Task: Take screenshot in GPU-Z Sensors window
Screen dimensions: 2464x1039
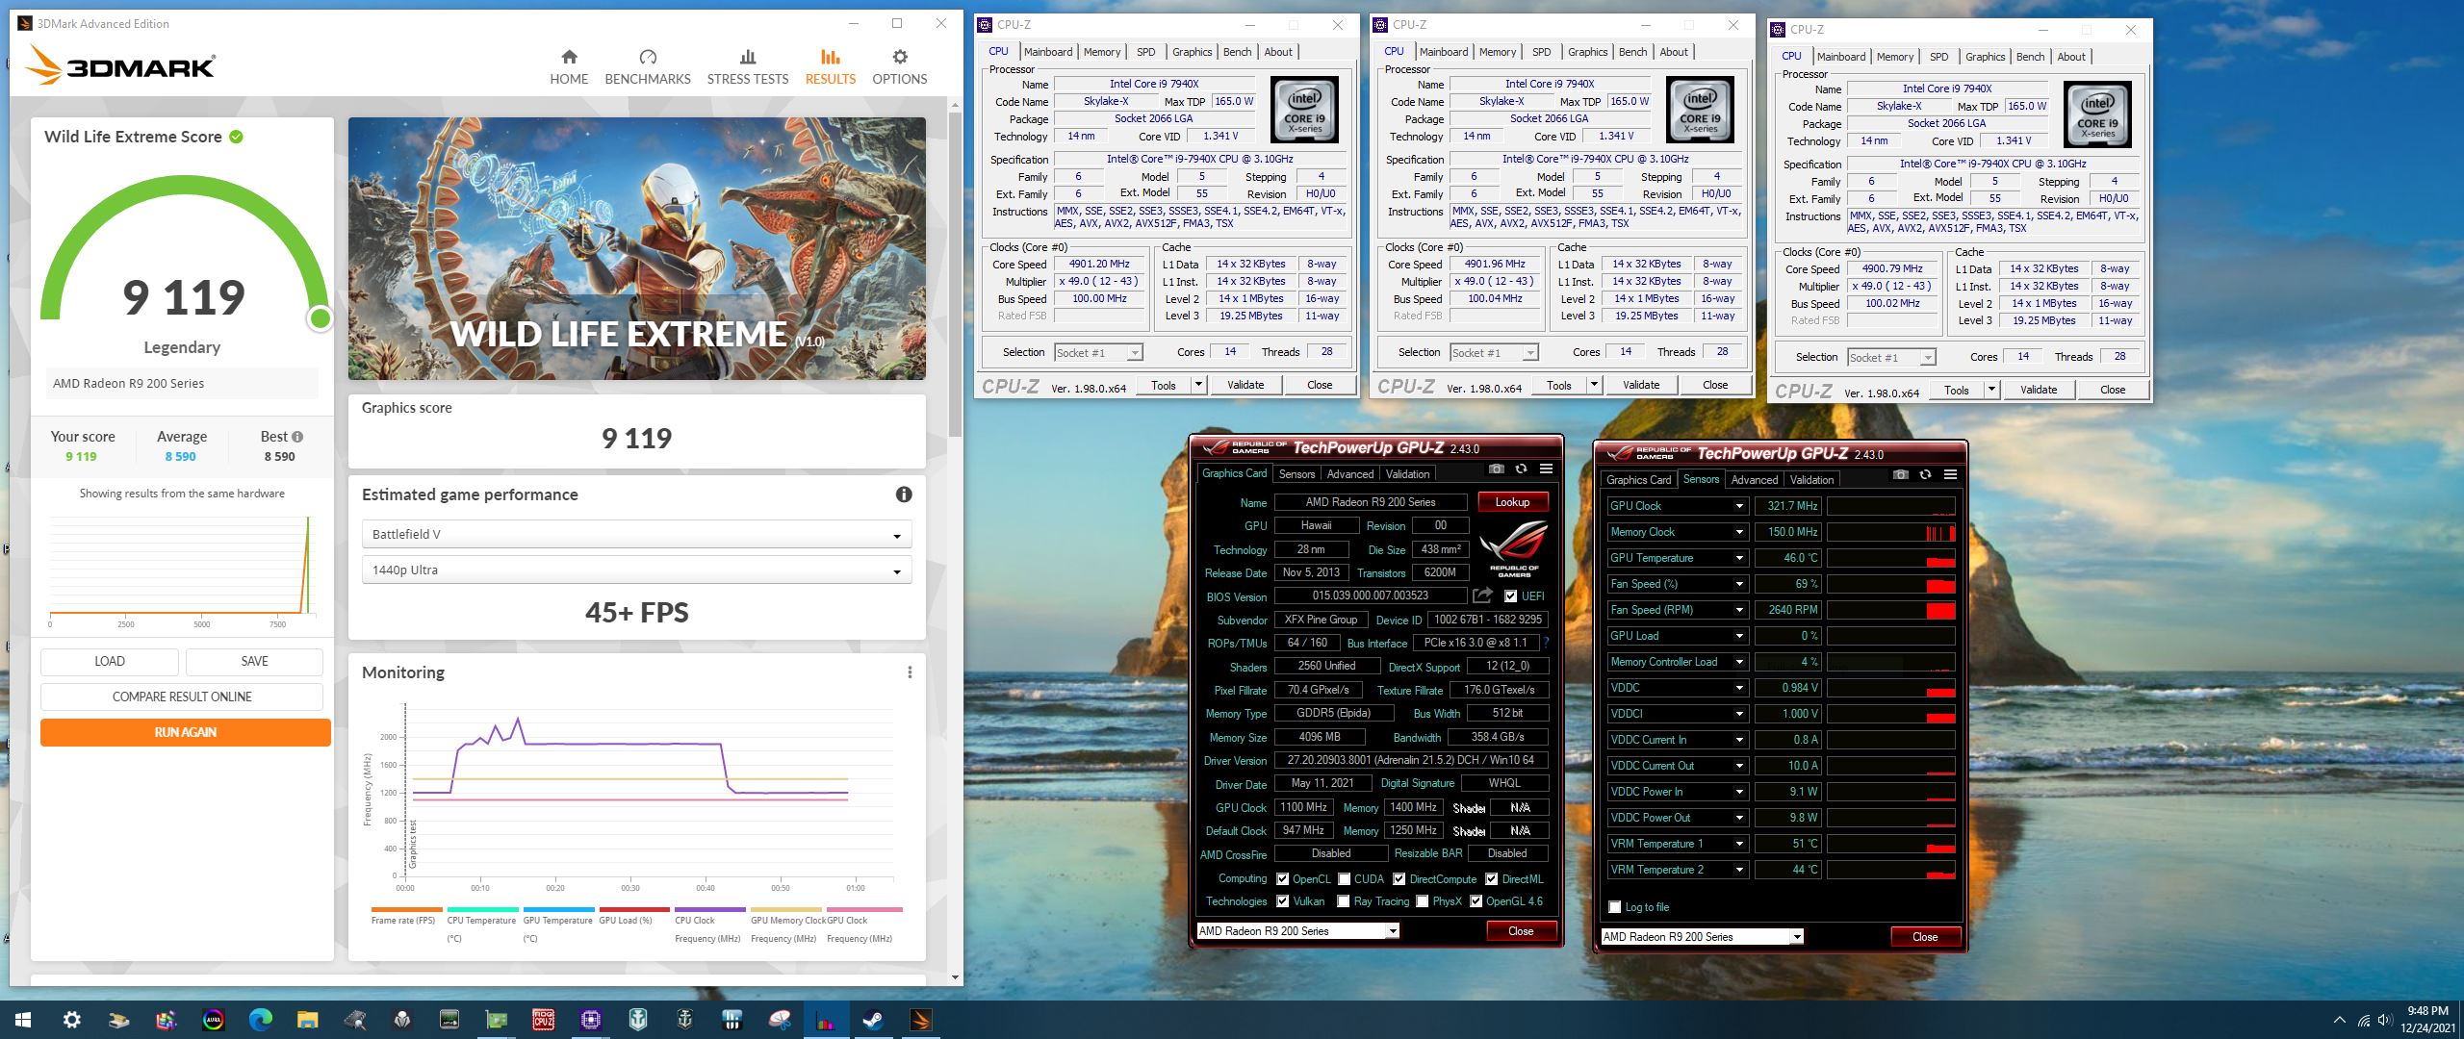Action: click(1900, 475)
